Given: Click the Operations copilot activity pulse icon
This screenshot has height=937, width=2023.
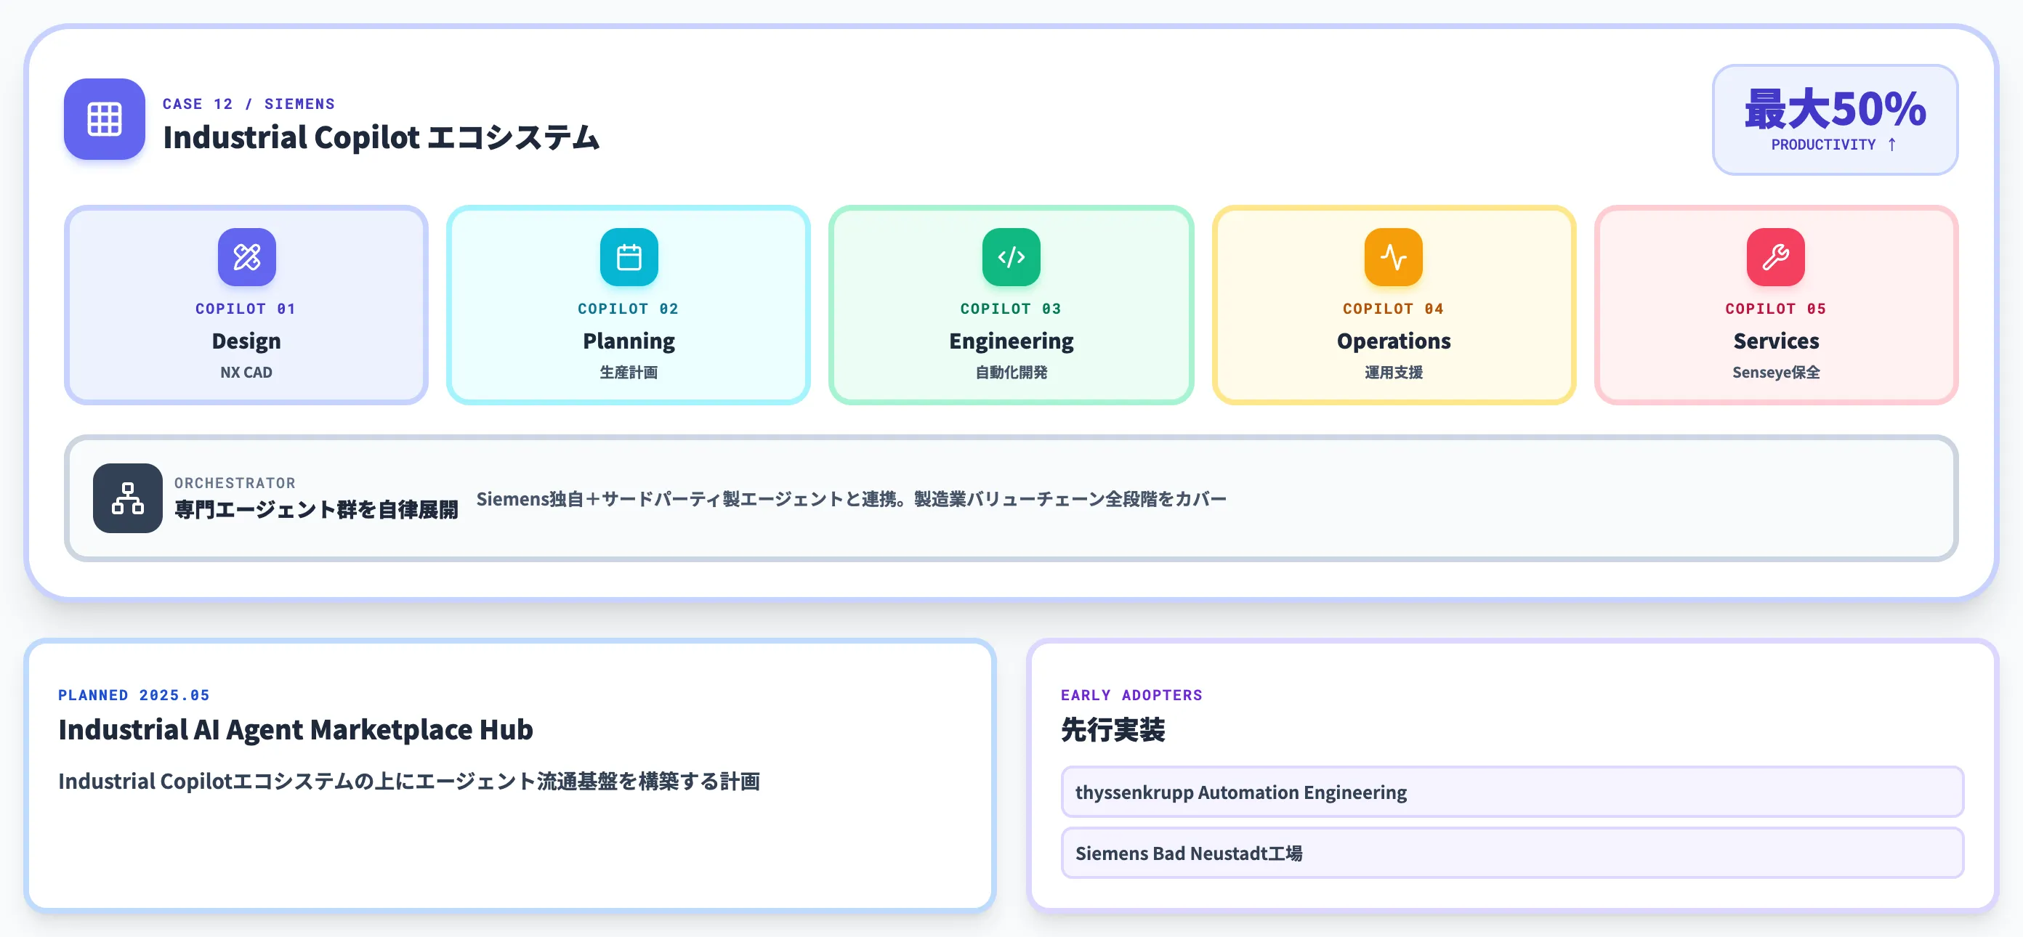Looking at the screenshot, I should pyautogui.click(x=1394, y=256).
